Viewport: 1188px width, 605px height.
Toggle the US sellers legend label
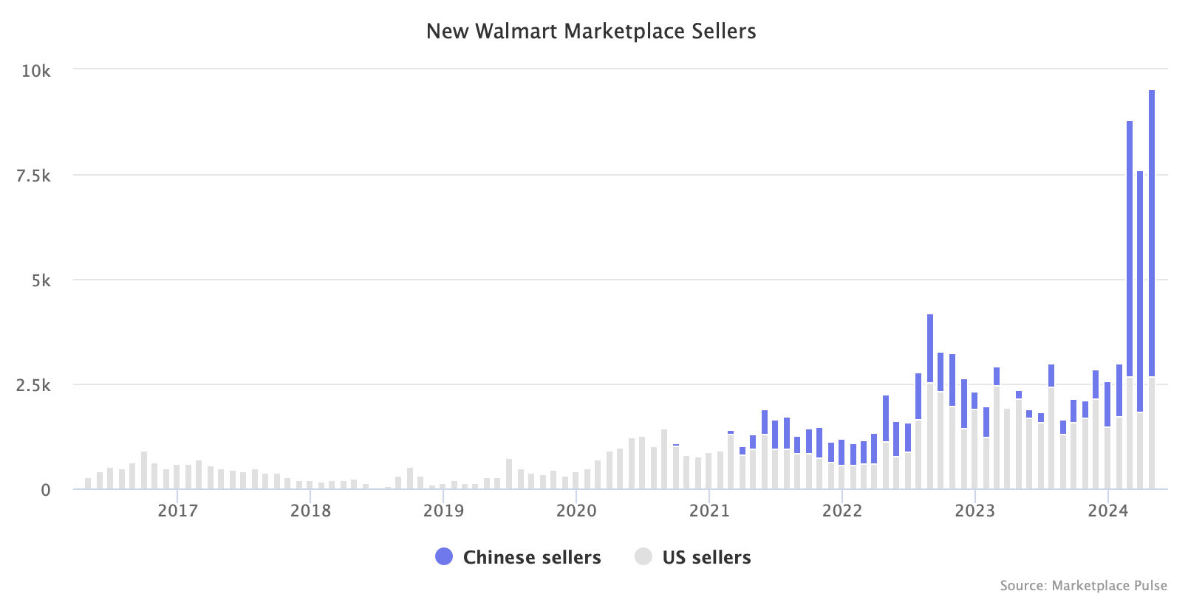tap(706, 557)
